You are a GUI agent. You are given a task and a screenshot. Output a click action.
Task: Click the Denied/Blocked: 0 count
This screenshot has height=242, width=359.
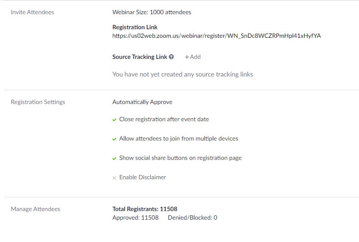pyautogui.click(x=193, y=218)
